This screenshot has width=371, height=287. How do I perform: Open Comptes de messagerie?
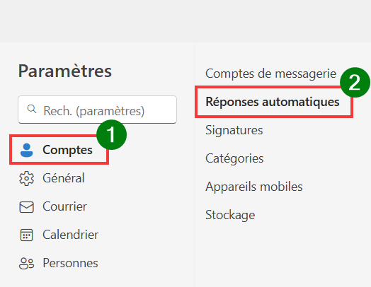[270, 74]
